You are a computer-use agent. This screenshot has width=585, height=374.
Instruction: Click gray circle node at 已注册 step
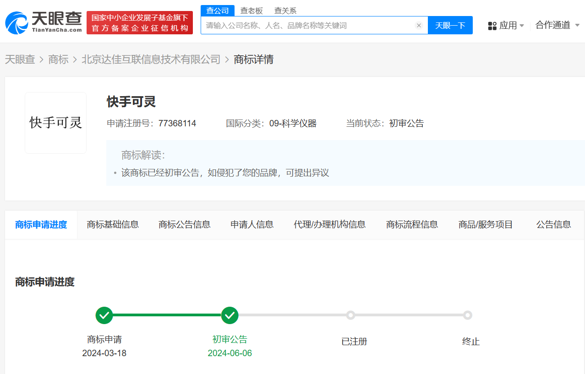click(351, 315)
